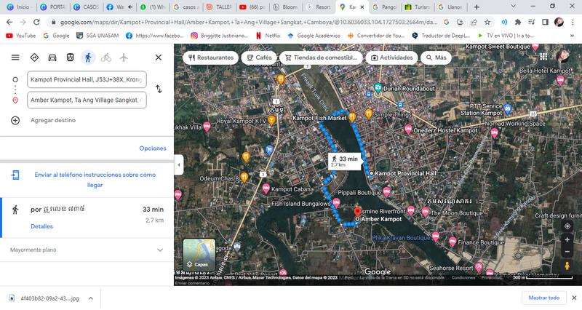Share this page icon in address bar
Viewport: 582px width, 310px height.
tap(474, 23)
